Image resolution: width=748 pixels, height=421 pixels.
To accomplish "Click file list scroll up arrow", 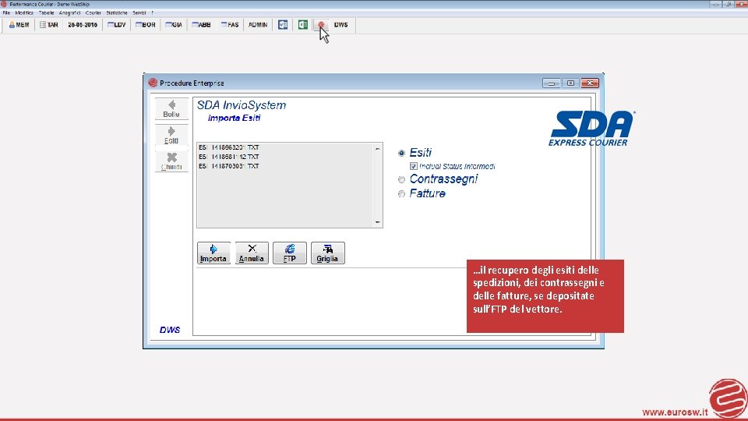I will point(378,149).
